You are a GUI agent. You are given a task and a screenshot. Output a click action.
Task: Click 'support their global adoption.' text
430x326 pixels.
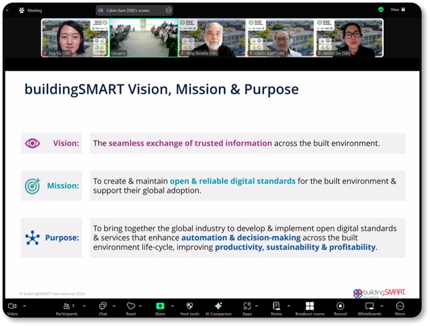coord(147,191)
